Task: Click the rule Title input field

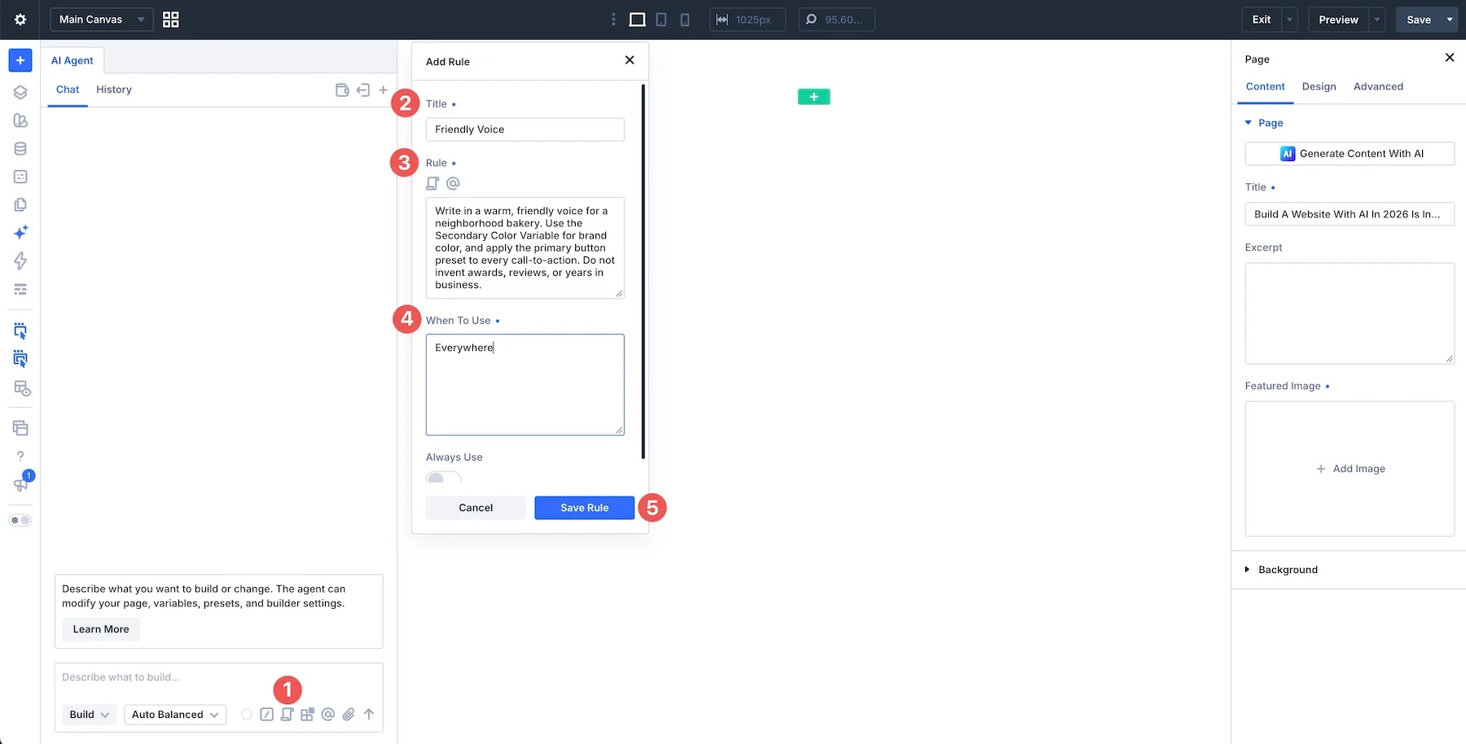Action: click(525, 129)
